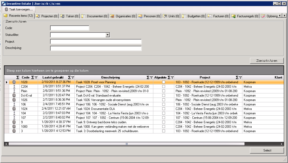
Task: Select the Facturen (0) tab
Action: (x=218, y=16)
